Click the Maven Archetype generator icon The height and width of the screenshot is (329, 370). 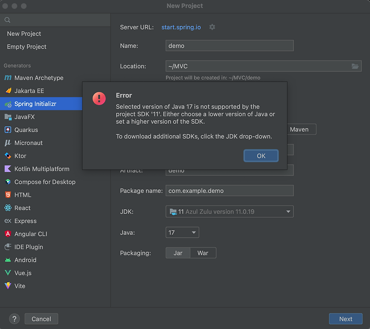point(7,78)
